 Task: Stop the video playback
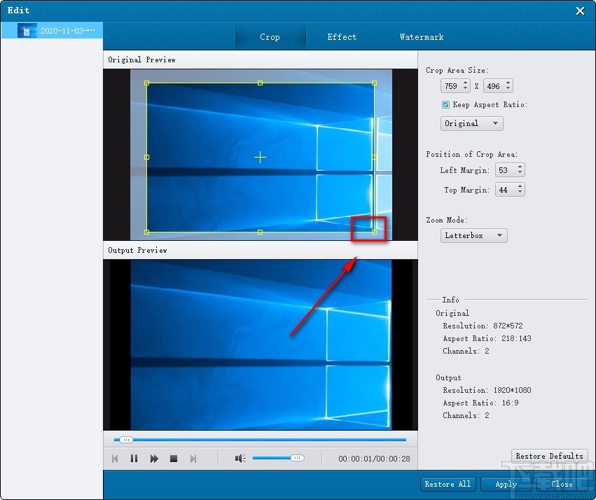pos(174,459)
